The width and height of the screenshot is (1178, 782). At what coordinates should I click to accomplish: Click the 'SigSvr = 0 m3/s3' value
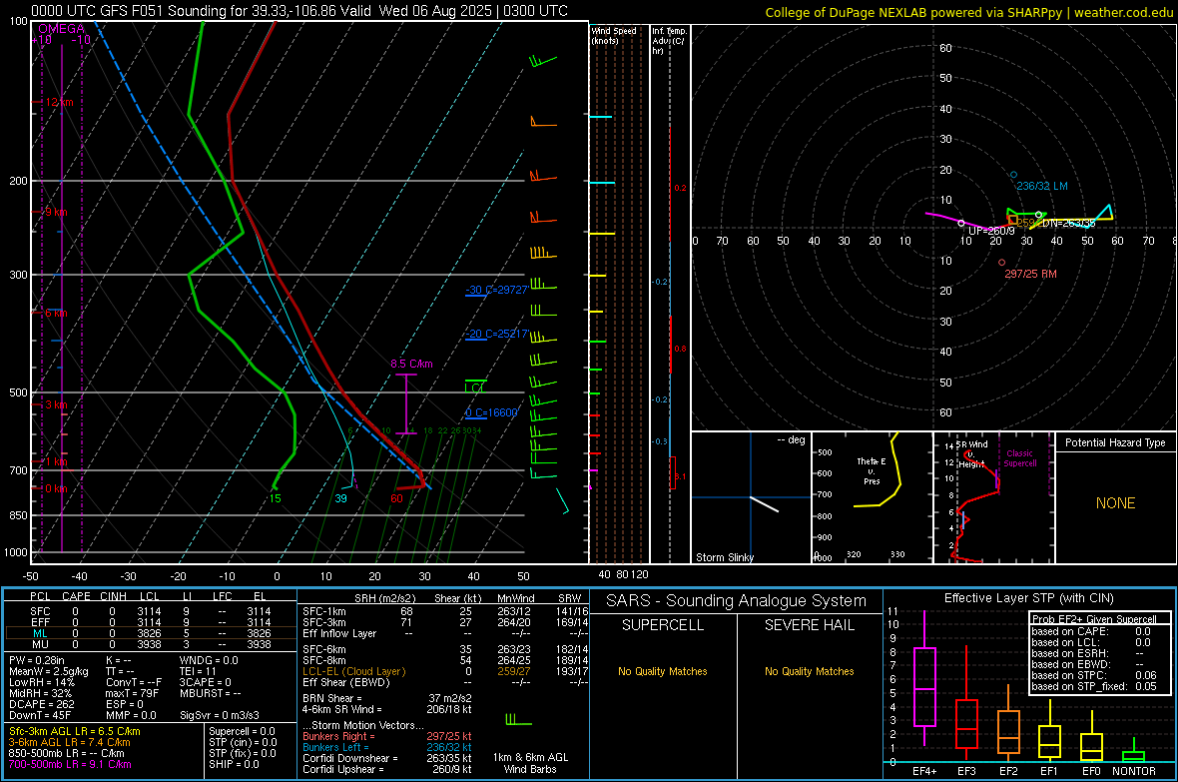point(220,715)
